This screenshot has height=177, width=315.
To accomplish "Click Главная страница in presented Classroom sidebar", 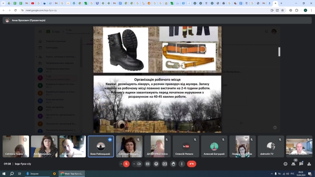I will click(x=56, y=41).
